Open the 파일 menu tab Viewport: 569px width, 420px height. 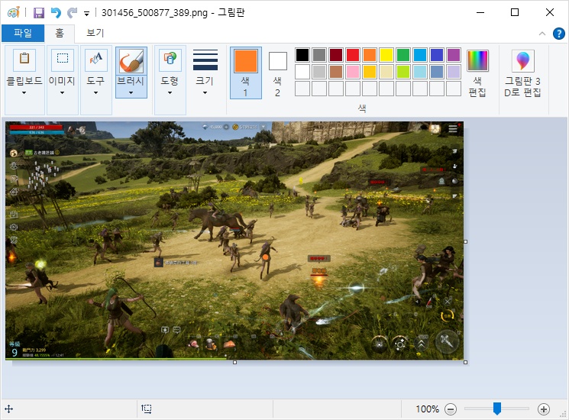[x=23, y=33]
